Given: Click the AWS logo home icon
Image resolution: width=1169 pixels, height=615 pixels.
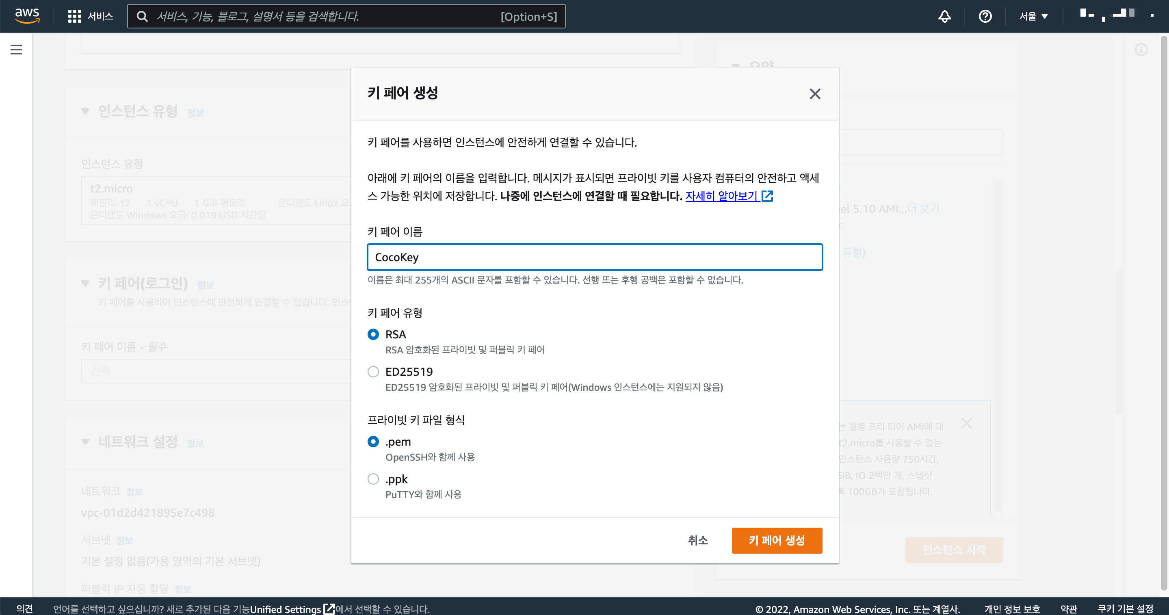Looking at the screenshot, I should point(27,15).
